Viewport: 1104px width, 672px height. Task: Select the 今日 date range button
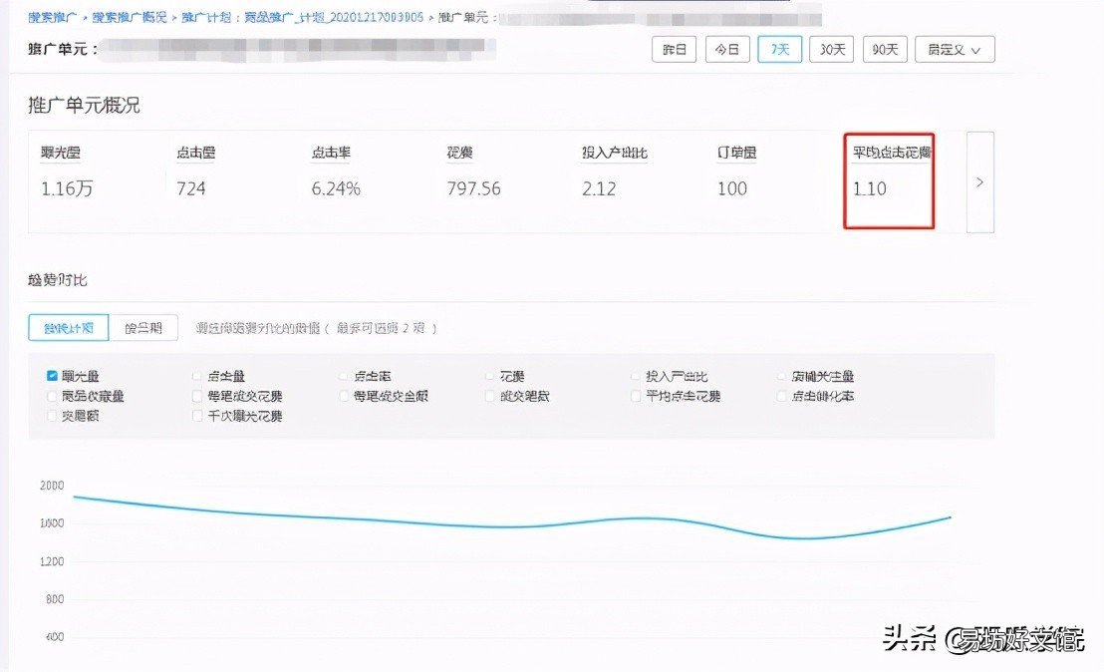click(x=727, y=49)
